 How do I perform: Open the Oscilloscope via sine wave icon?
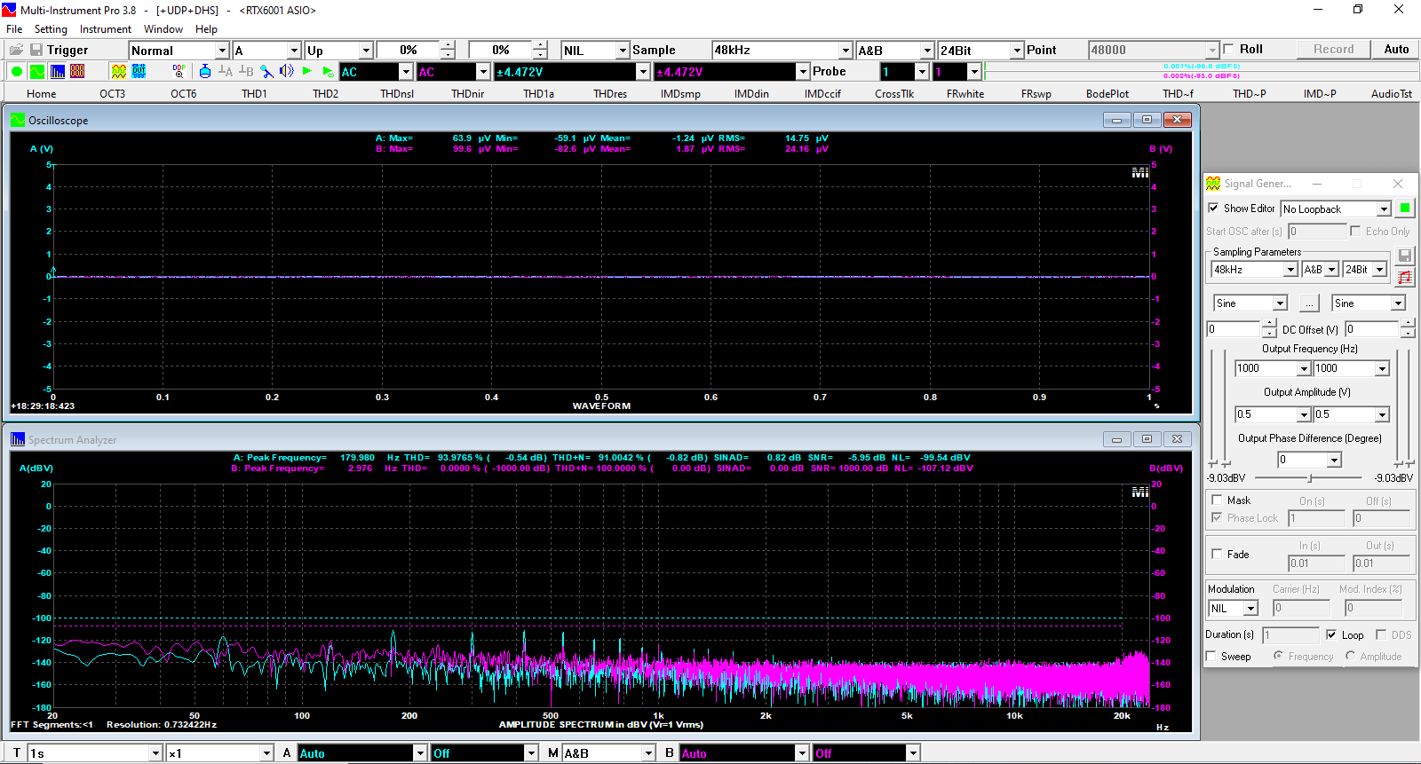(36, 72)
